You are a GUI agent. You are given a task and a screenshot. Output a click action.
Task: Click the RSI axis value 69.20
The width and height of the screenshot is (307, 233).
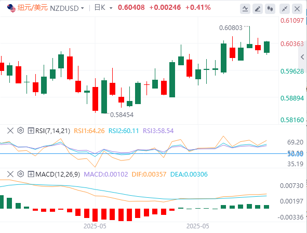pyautogui.click(x=295, y=142)
